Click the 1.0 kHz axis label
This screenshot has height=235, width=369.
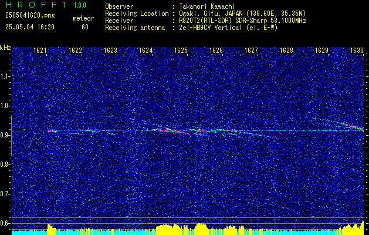click(x=5, y=106)
